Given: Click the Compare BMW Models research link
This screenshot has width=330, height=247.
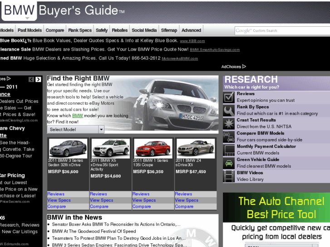Looking at the screenshot, I should pos(261,133).
